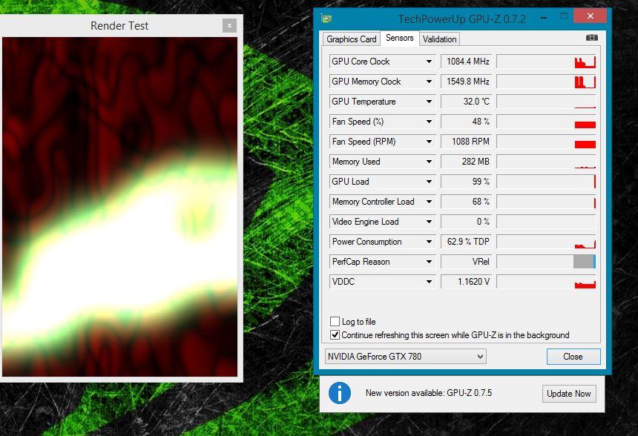Click the GPU-Z screenshot camera icon

click(591, 38)
